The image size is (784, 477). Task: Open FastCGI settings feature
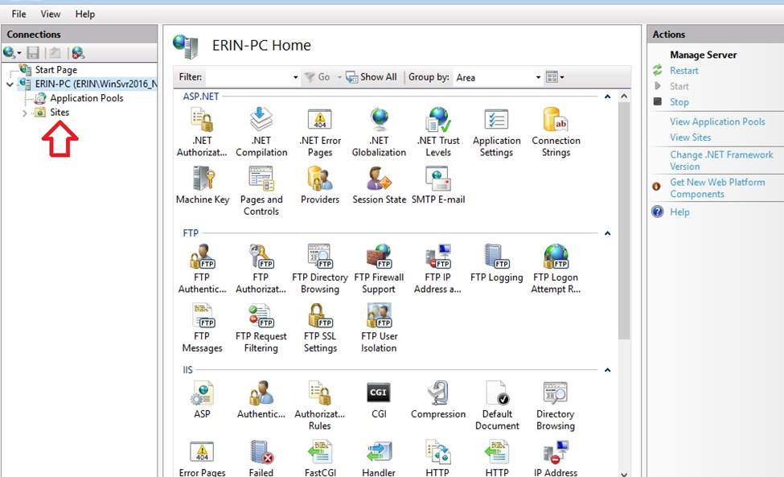[x=320, y=458]
